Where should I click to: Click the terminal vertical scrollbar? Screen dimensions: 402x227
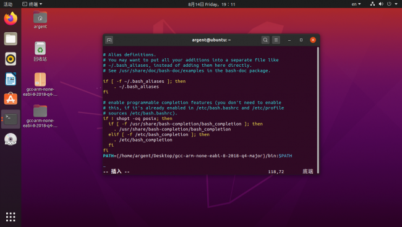coord(318,109)
